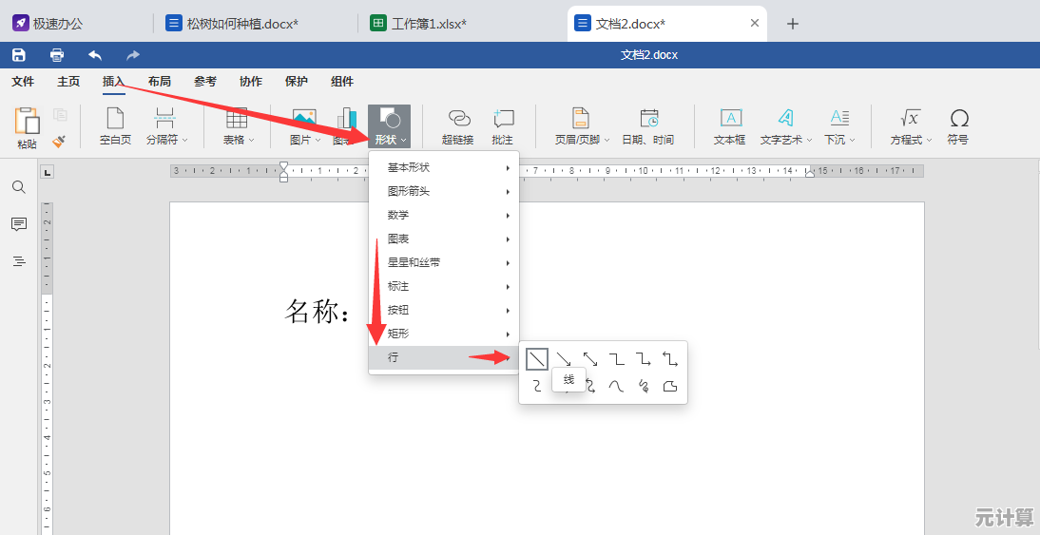The height and width of the screenshot is (535, 1040).
Task: Select the curve line shape
Action: pos(617,386)
